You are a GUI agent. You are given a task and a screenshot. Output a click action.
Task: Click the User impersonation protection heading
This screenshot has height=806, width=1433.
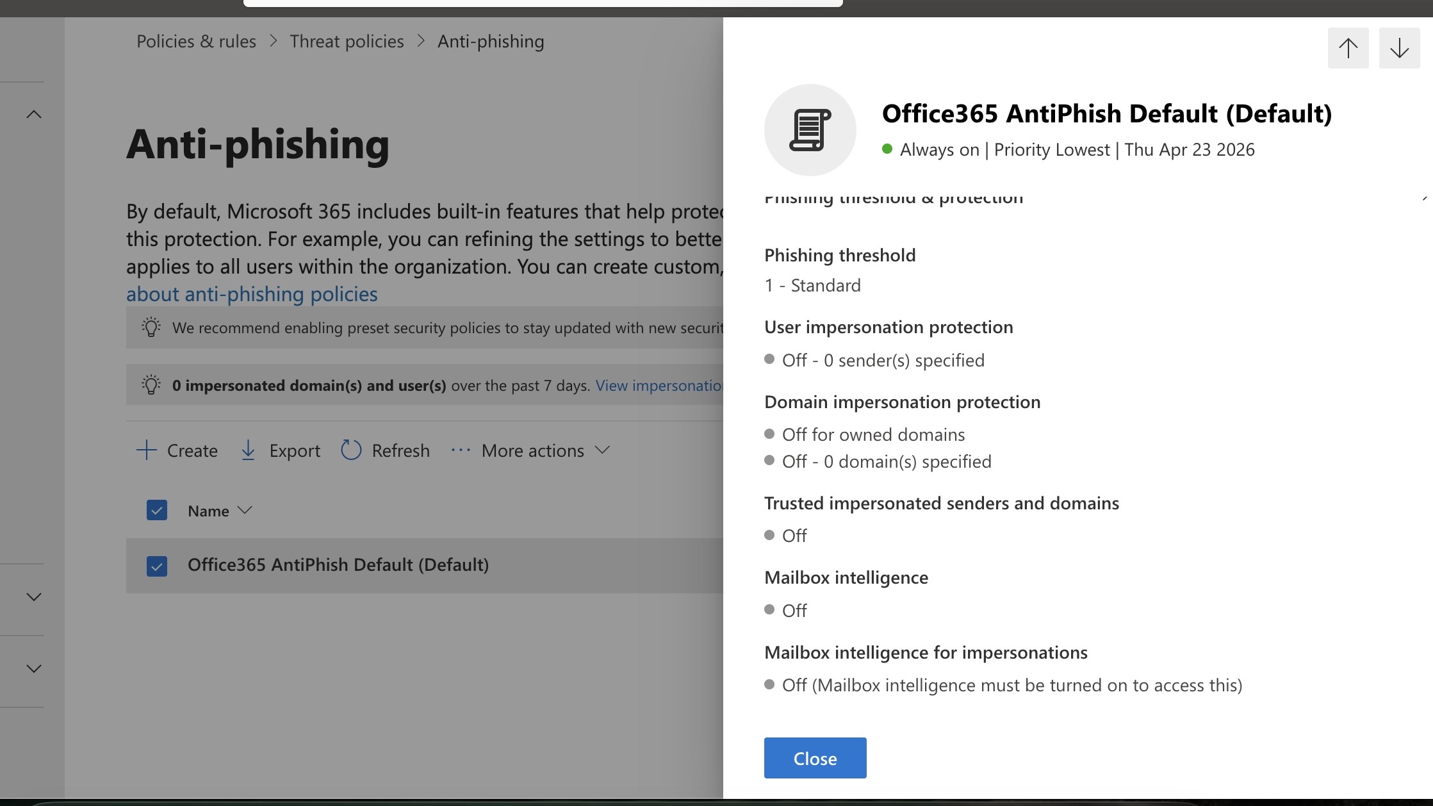(x=888, y=327)
